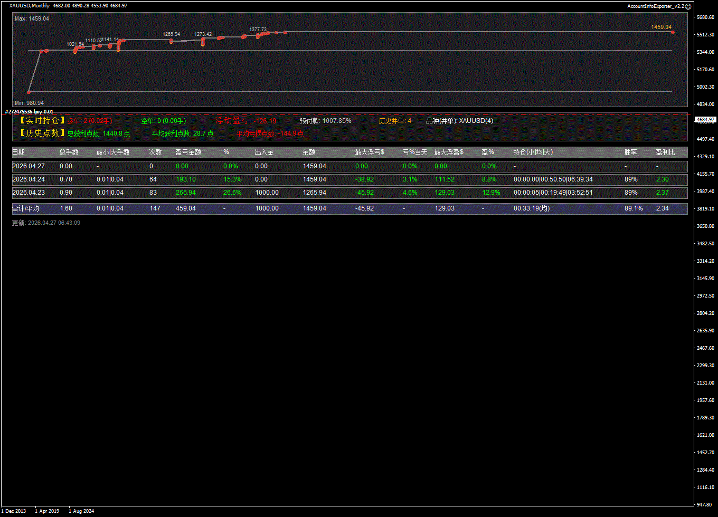Click the current price tag 4684.97
Screen dimensions: 718x517
click(x=705, y=120)
